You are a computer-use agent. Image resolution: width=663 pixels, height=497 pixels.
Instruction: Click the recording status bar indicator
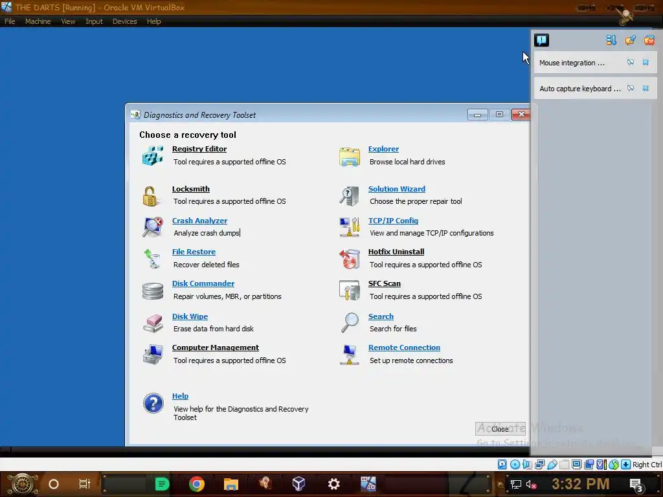[x=589, y=465]
